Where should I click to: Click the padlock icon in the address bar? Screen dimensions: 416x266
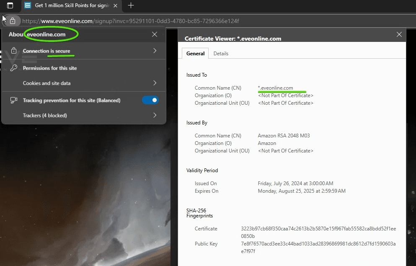pyautogui.click(x=13, y=21)
